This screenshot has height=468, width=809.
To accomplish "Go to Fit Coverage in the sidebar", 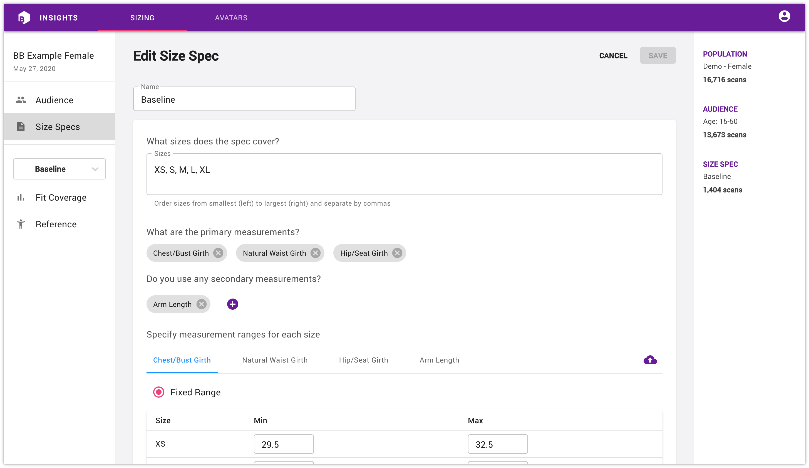I will 59,197.
